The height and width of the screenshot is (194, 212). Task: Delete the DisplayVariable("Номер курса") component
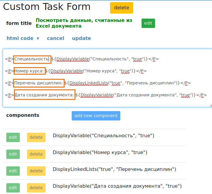pos(36,154)
